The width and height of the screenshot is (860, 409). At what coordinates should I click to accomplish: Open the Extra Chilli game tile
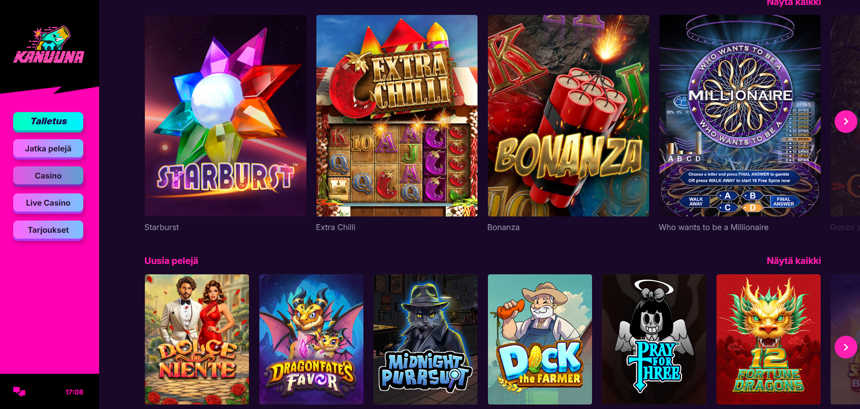pyautogui.click(x=397, y=116)
